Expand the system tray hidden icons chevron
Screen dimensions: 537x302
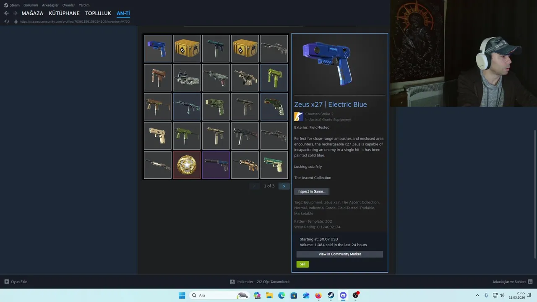[477, 295]
